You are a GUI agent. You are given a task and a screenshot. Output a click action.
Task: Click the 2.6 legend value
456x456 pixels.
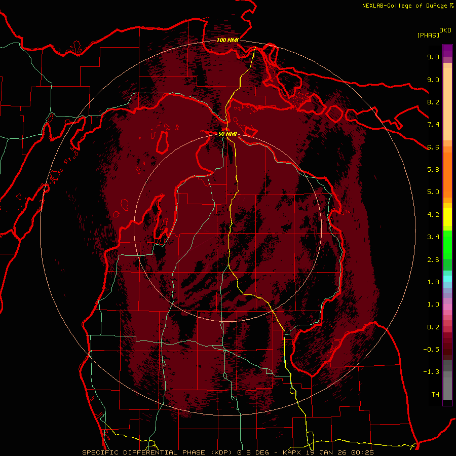point(433,260)
